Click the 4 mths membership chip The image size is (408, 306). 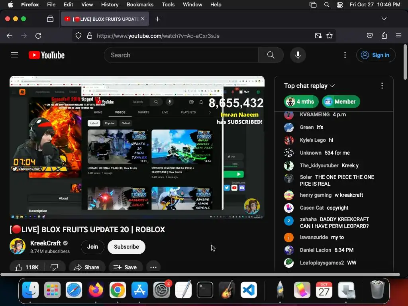(301, 102)
